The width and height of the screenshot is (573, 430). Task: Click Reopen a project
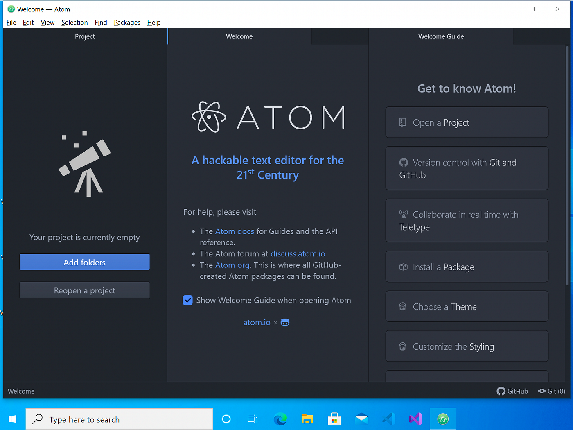[x=85, y=290]
